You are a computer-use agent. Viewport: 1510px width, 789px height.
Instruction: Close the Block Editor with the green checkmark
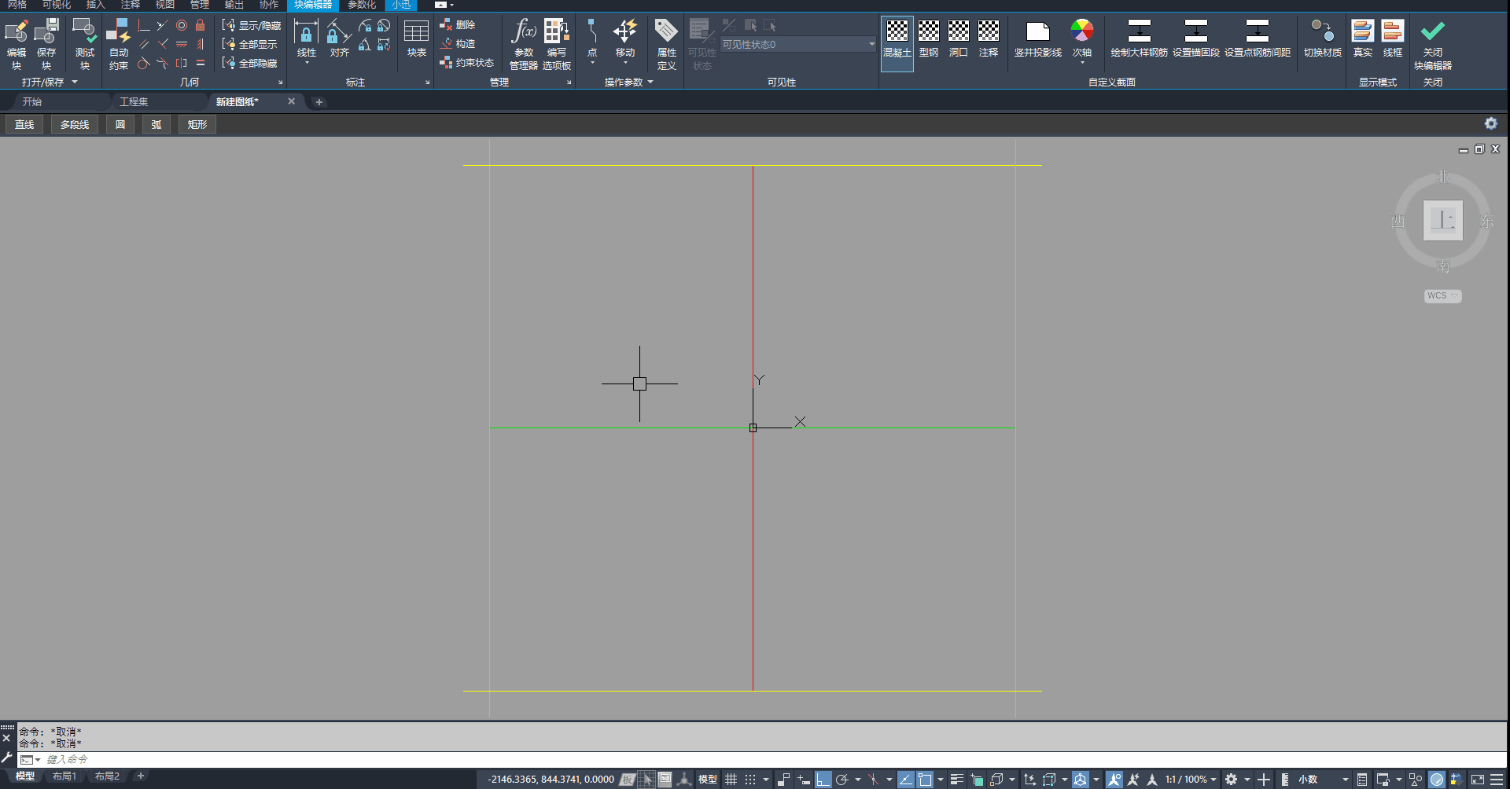pos(1432,31)
